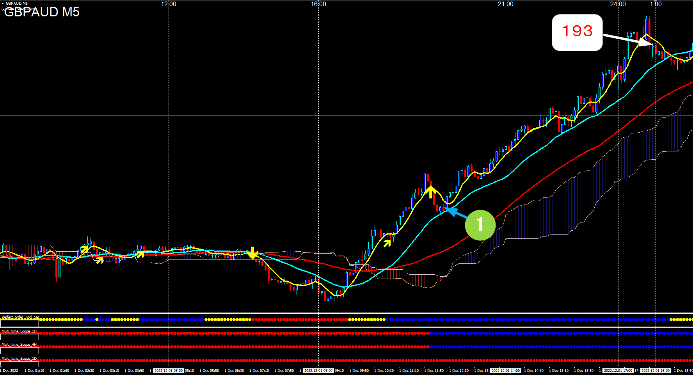
Task: Click the 12:00 time label at top
Action: click(x=169, y=4)
